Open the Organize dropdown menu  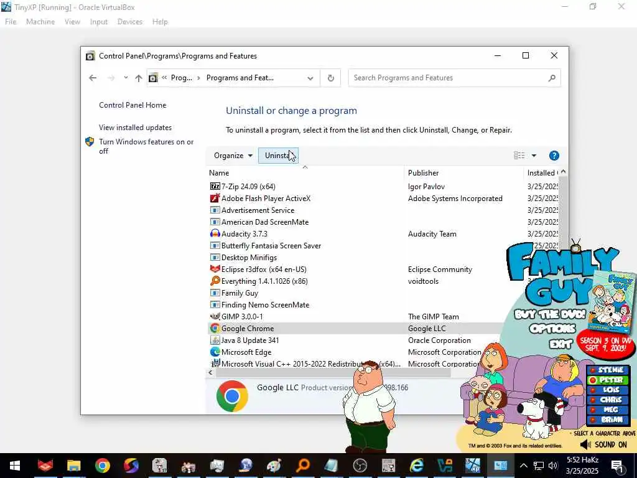coord(233,155)
